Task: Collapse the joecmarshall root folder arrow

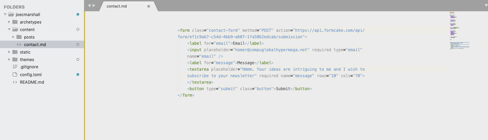Action: point(5,15)
